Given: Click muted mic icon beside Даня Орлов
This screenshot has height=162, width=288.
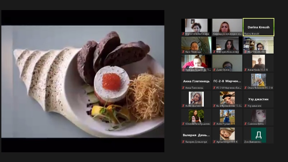Looking at the screenshot, I should [214, 70].
